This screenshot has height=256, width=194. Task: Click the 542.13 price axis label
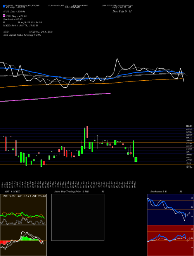(189, 149)
